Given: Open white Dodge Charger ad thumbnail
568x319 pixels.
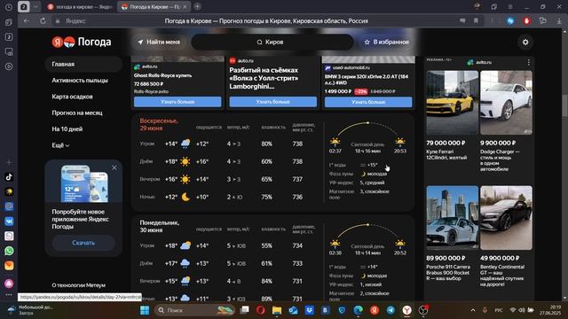Looking at the screenshot, I should 506,103.
